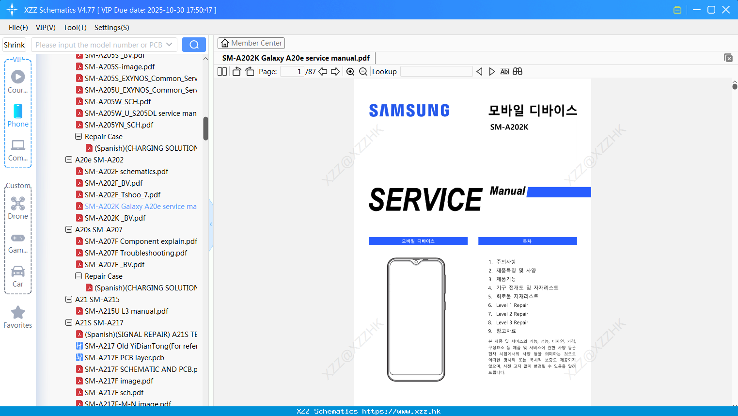Open Member Center
Screen dimensions: 738x416
click(x=251, y=43)
